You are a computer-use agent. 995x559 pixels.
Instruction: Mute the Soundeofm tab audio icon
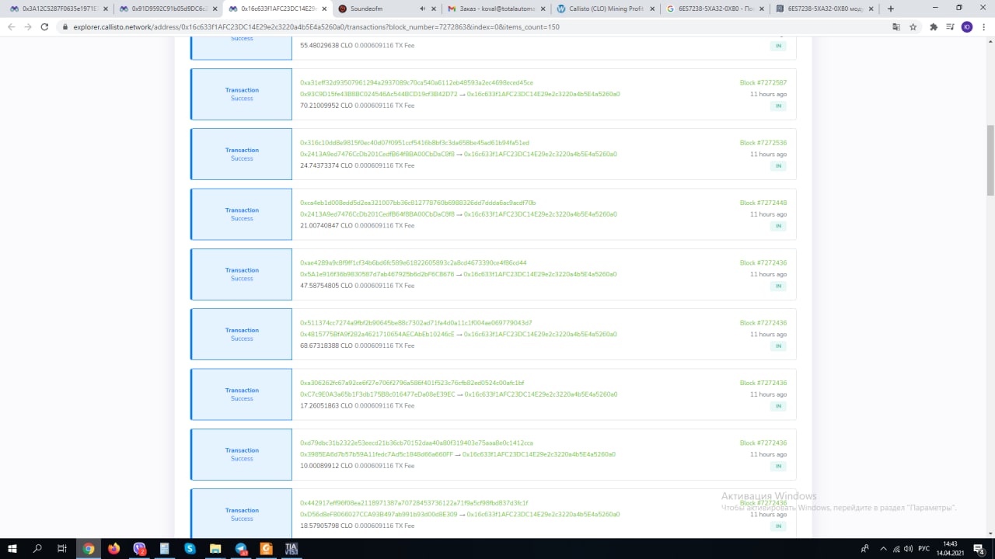pyautogui.click(x=422, y=9)
